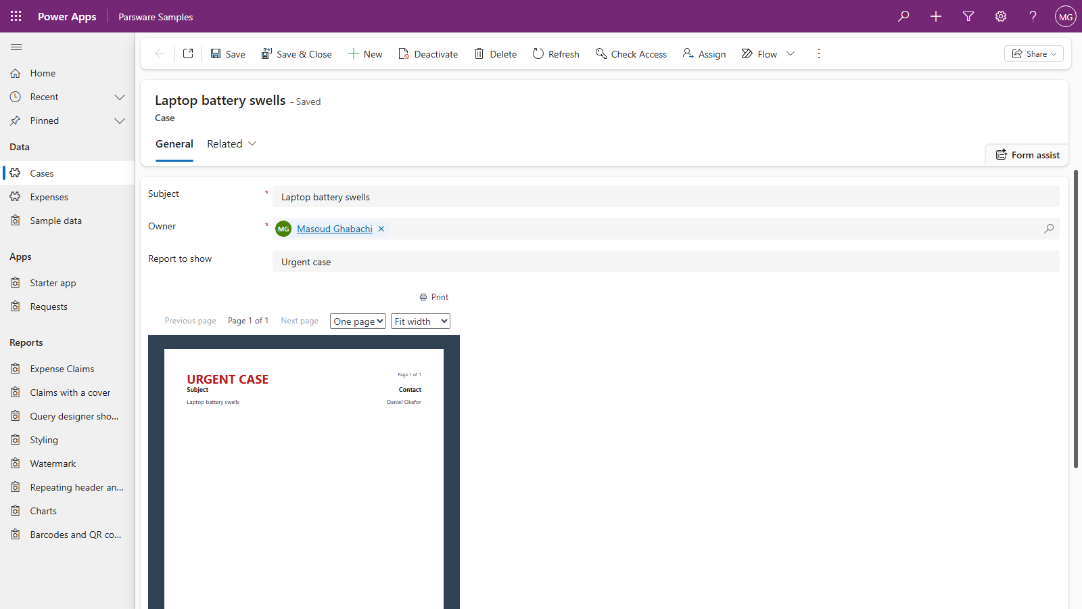Expand the Flow dropdown chevron
Screen dimensions: 1082x609
(x=791, y=53)
